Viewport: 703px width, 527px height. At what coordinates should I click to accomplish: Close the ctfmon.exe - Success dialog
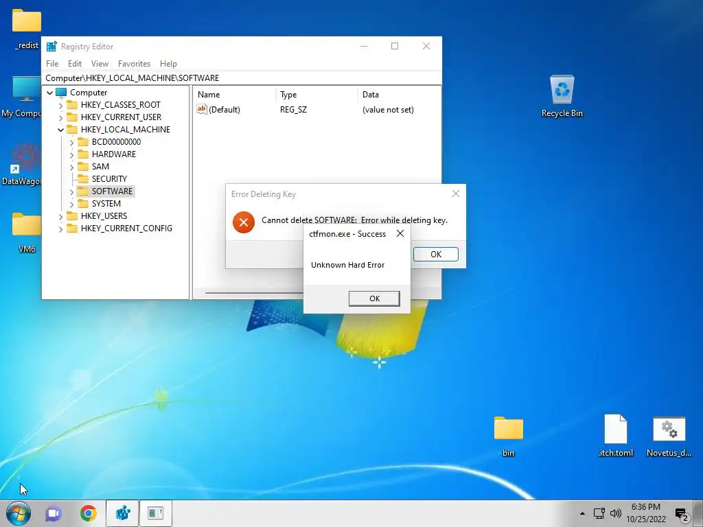point(400,233)
